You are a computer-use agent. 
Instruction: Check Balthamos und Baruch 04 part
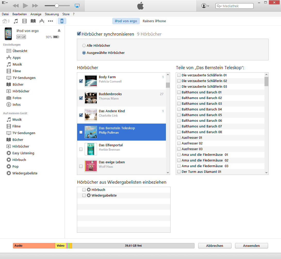click(179, 109)
